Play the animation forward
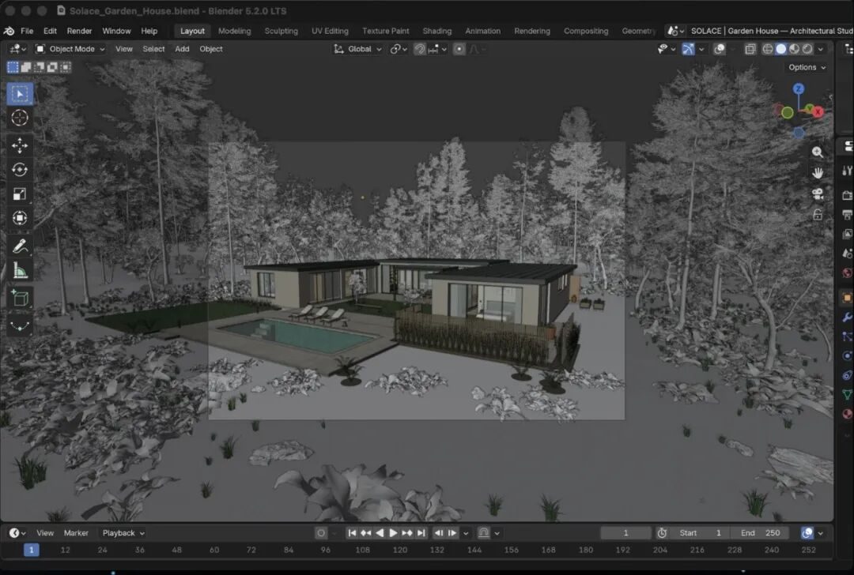 pos(393,533)
